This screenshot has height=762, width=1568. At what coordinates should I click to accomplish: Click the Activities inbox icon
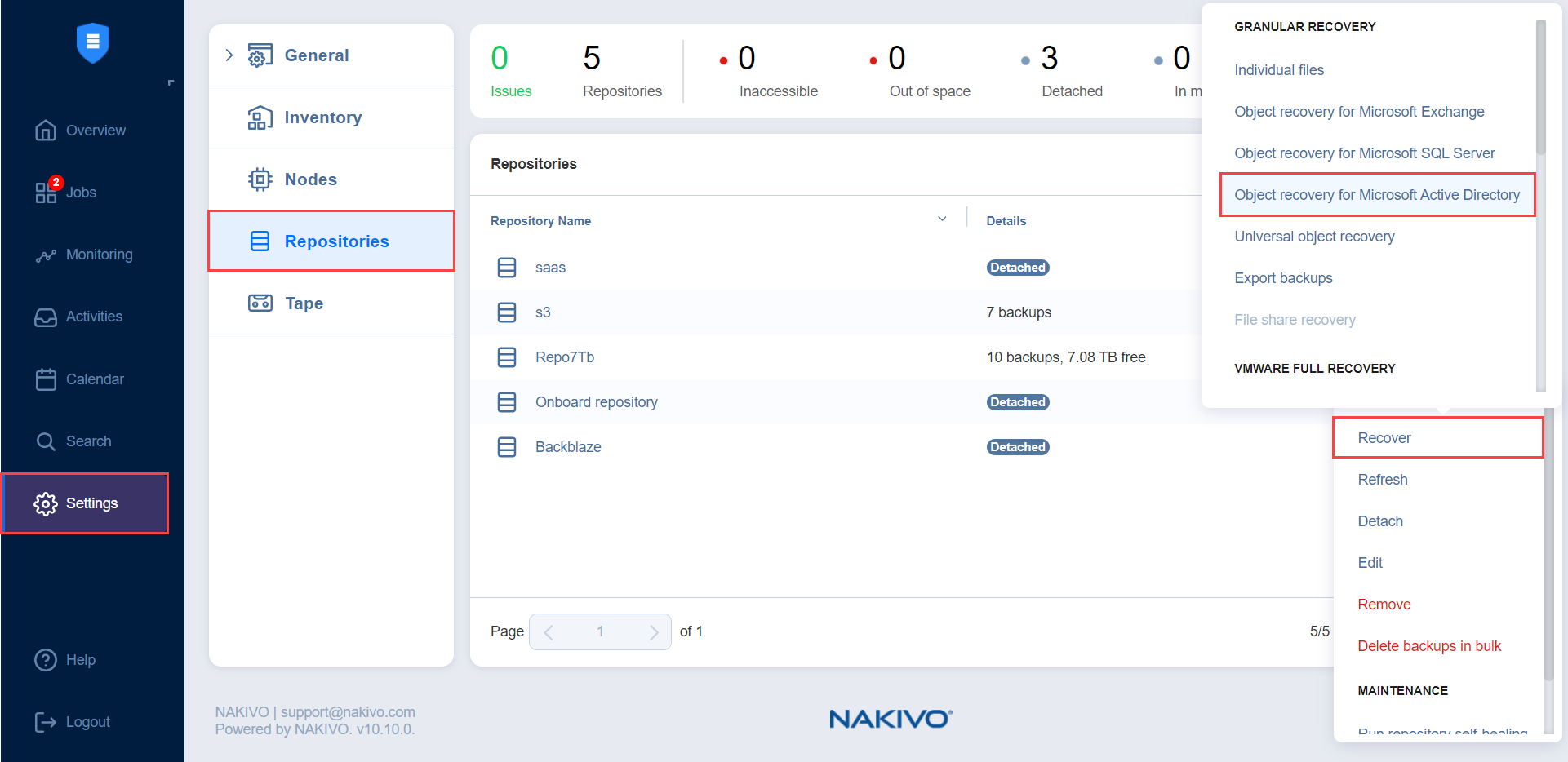pyautogui.click(x=46, y=317)
